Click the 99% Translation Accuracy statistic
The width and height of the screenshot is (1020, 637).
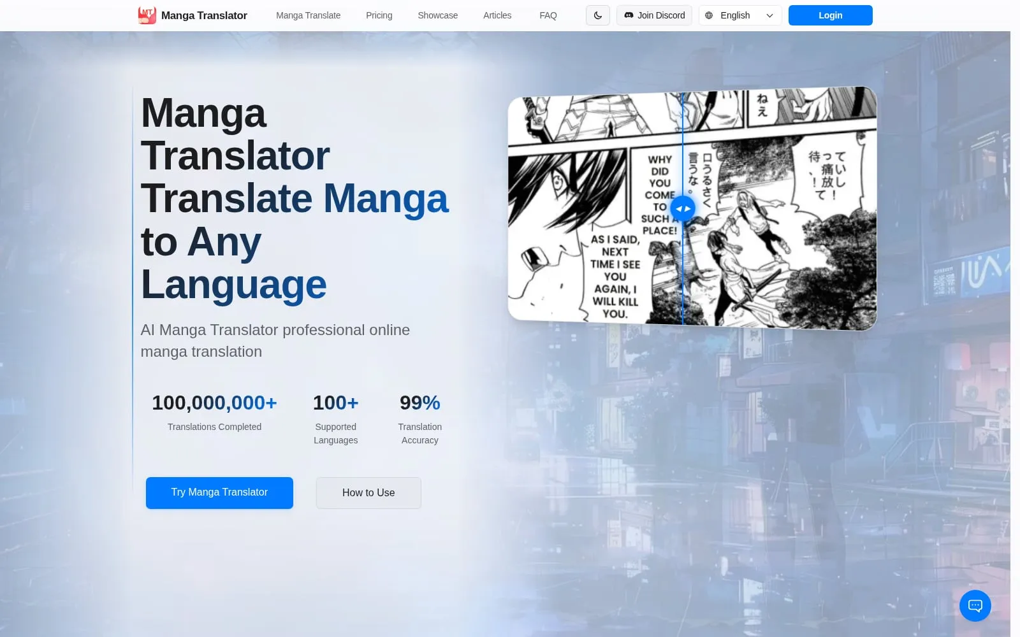click(419, 419)
